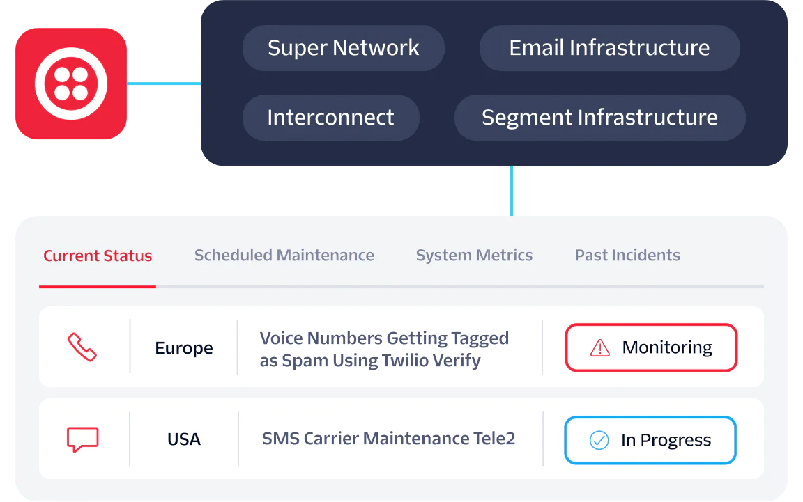
Task: Click the SMS chat bubble icon
Action: tap(82, 439)
